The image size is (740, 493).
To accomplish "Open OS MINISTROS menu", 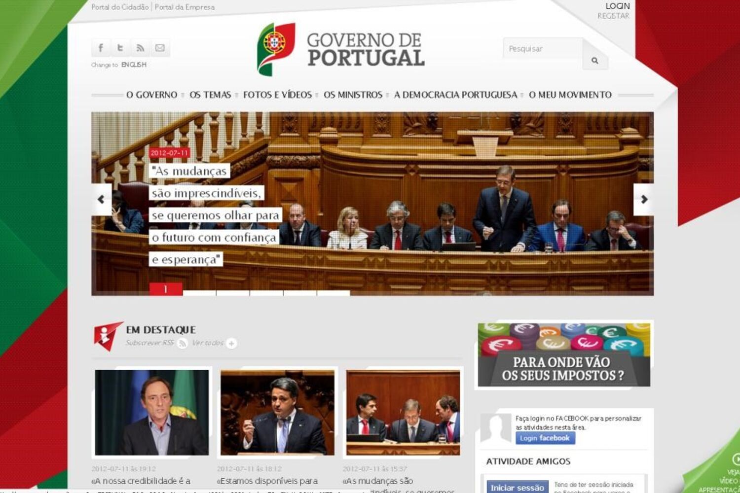I will pos(353,95).
